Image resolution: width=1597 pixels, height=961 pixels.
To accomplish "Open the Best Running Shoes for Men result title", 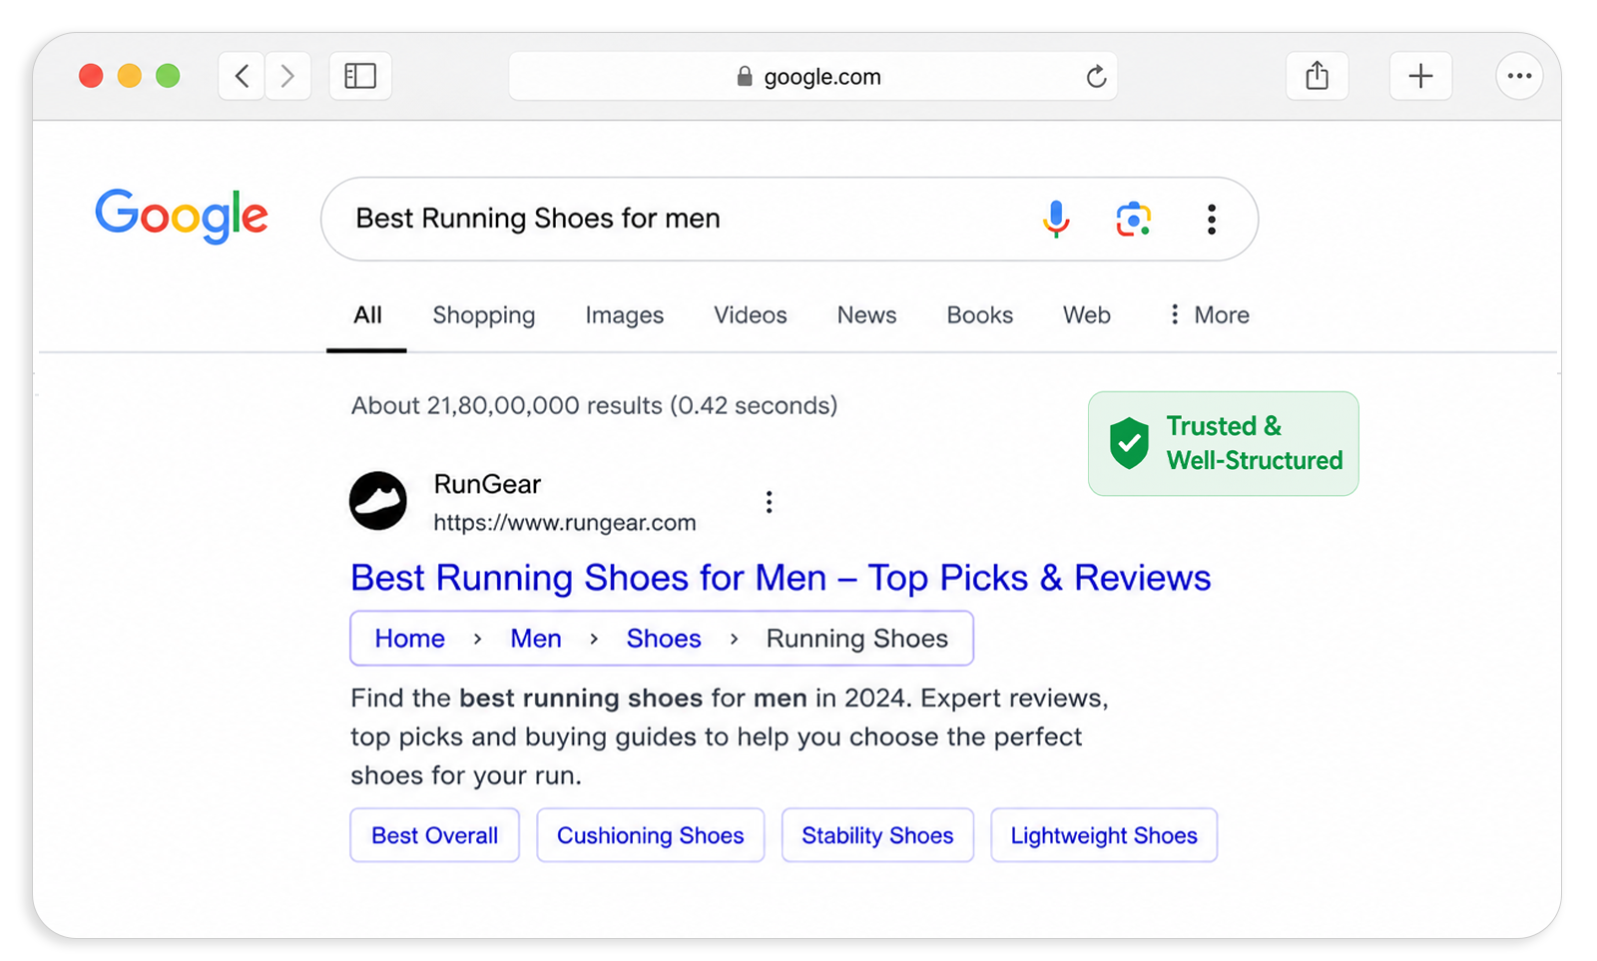I will tap(781, 578).
